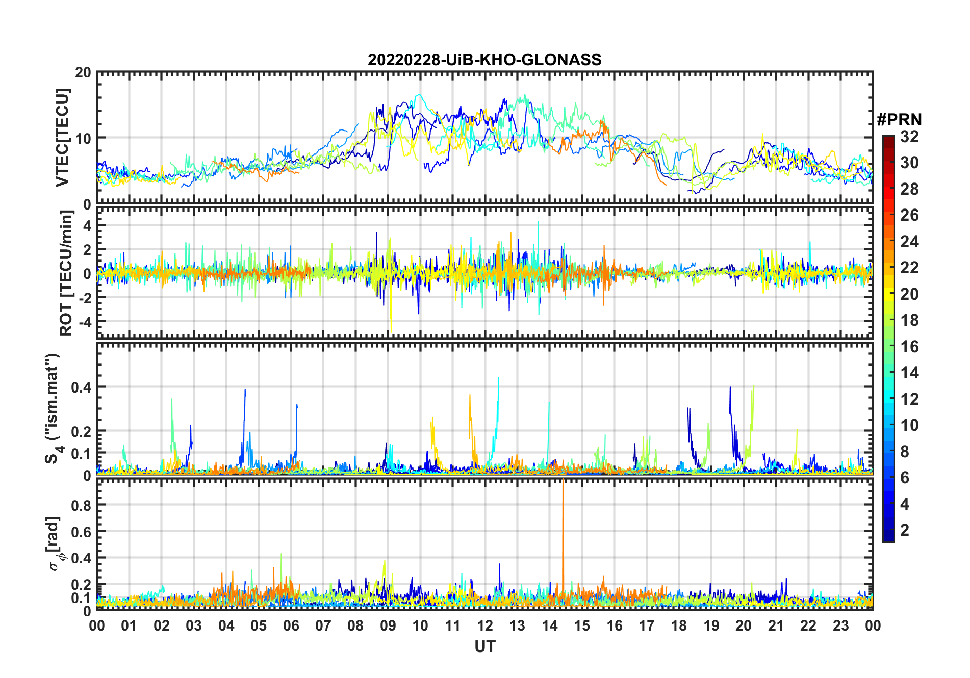Click the 2 label on the PRN colorbar
Image resolution: width=970 pixels, height=678 pixels.
[905, 530]
